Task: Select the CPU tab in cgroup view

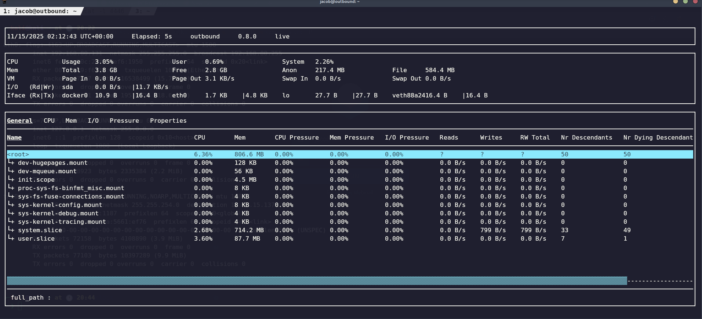Action: (49, 120)
